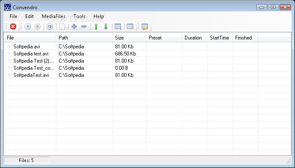Click the table grid view toolbar icon
The width and height of the screenshot is (295, 168).
pos(130,26)
